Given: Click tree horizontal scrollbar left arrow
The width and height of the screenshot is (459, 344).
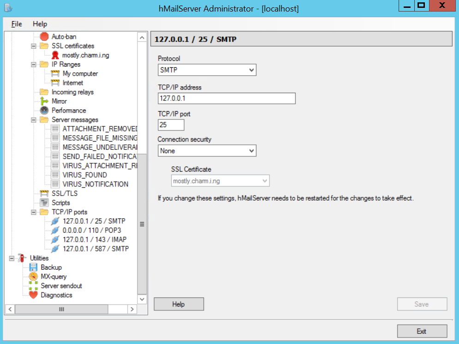Looking at the screenshot, I should [10, 309].
